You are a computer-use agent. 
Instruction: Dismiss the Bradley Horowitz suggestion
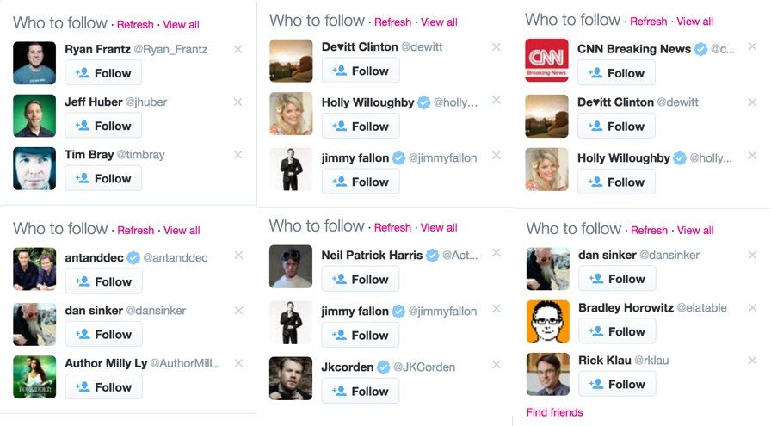click(x=751, y=306)
